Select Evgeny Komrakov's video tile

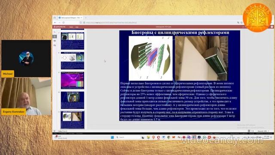(26, 96)
